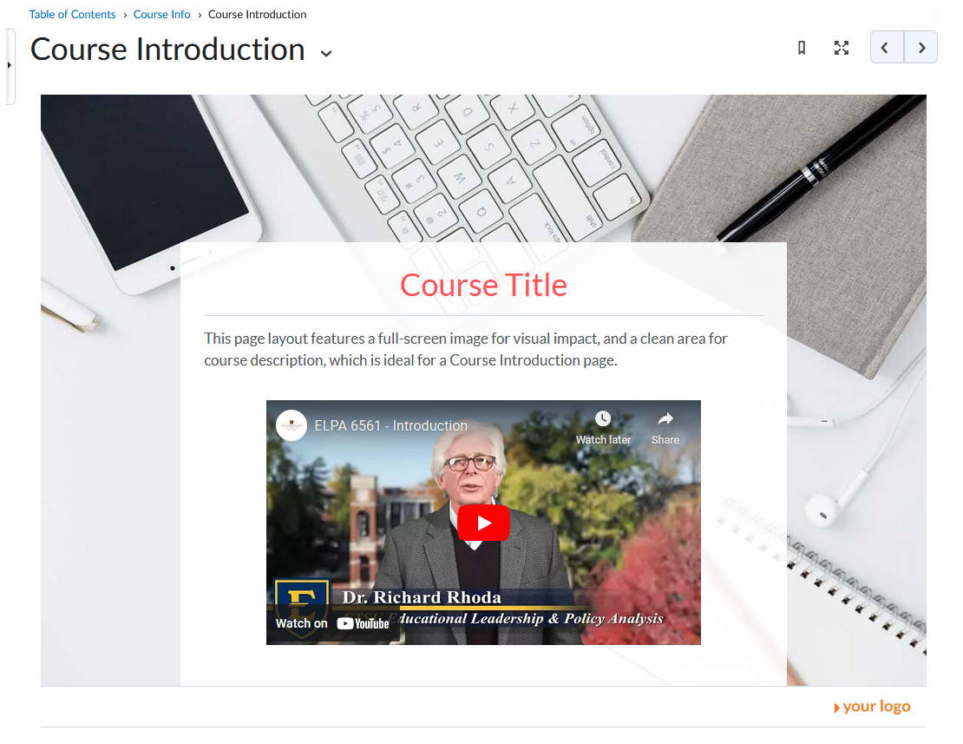Go to the next topic arrow
963x744 pixels.
coord(920,47)
